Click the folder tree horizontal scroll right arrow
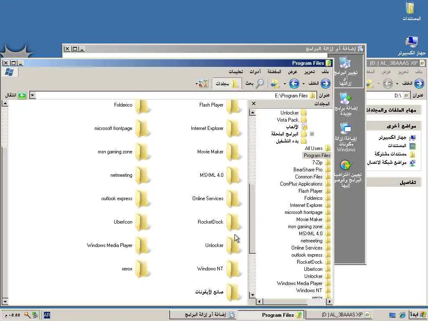The image size is (428, 321). coord(329,302)
